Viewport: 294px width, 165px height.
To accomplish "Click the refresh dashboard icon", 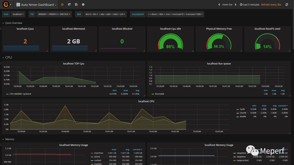I will coord(287,5).
